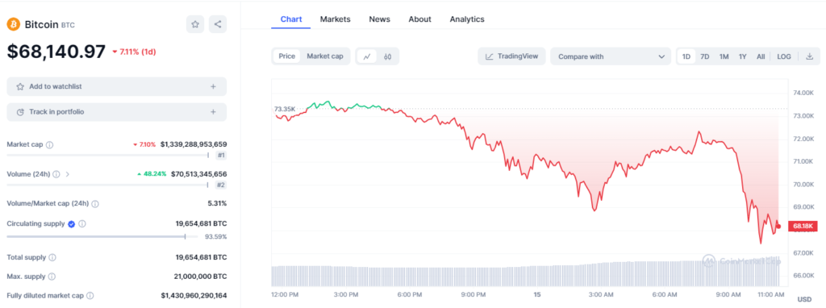Enable LOG scale on chart

784,56
